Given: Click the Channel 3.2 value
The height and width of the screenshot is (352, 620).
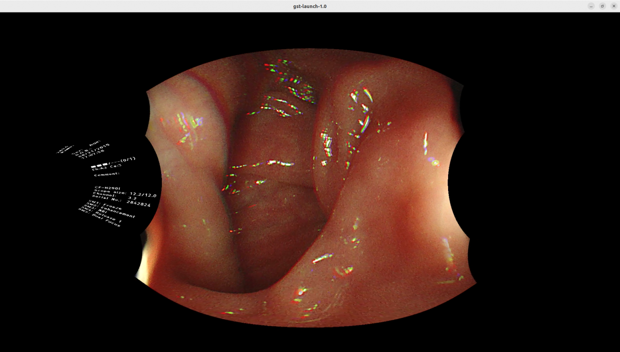Looking at the screenshot, I should click(x=132, y=198).
